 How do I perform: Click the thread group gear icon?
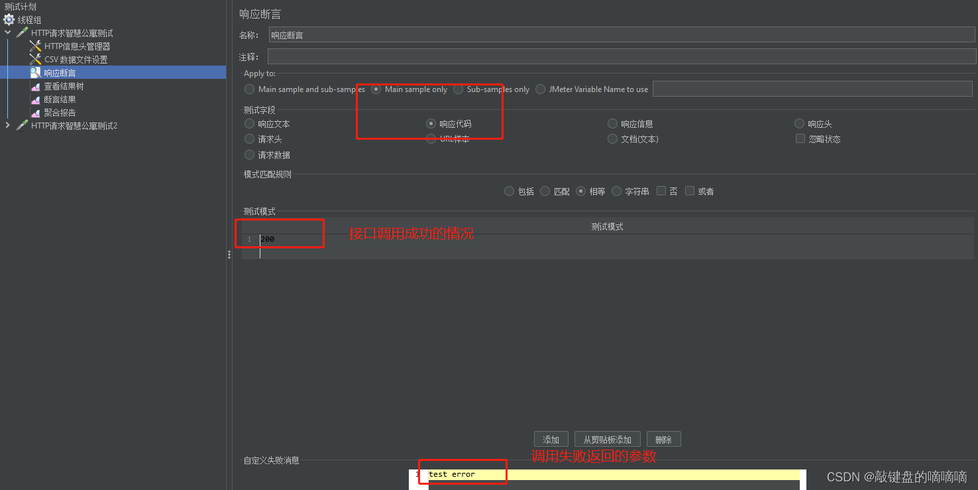point(9,20)
